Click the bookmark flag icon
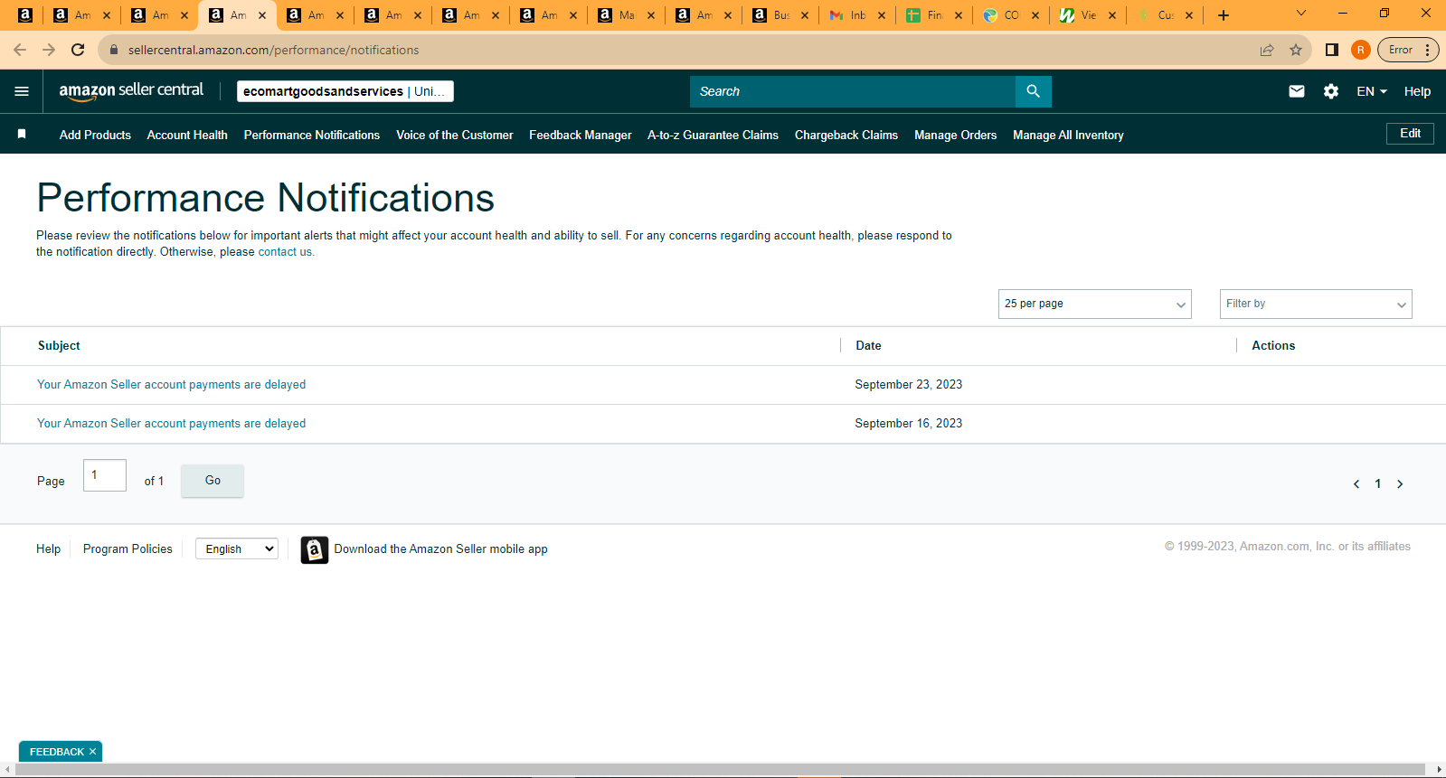1446x778 pixels. 22,134
